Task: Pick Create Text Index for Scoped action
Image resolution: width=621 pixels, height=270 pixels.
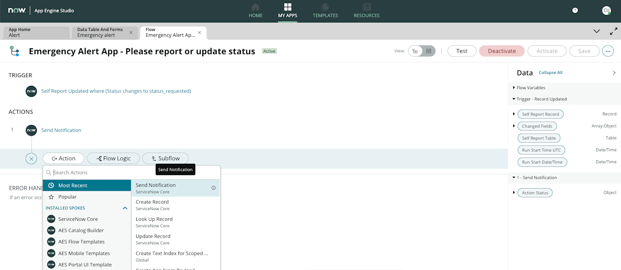Action: [x=175, y=257]
